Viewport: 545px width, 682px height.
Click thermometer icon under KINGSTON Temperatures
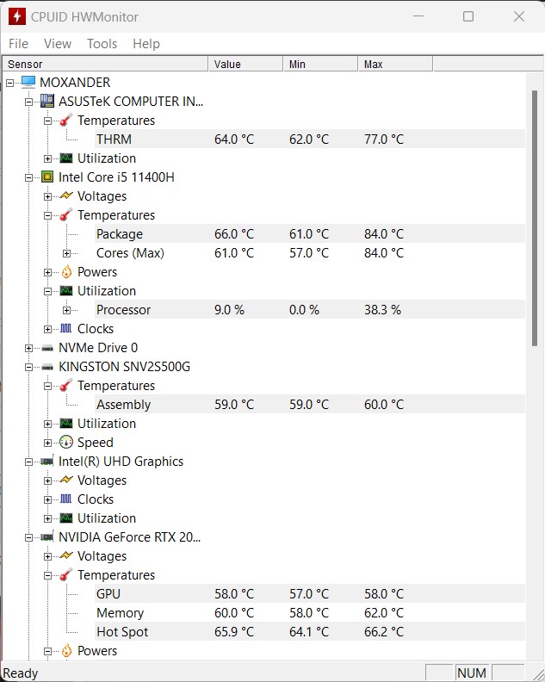click(66, 386)
